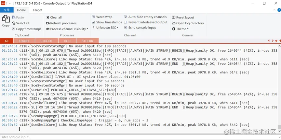Toggle Echo console input checkbox

(x=126, y=28)
